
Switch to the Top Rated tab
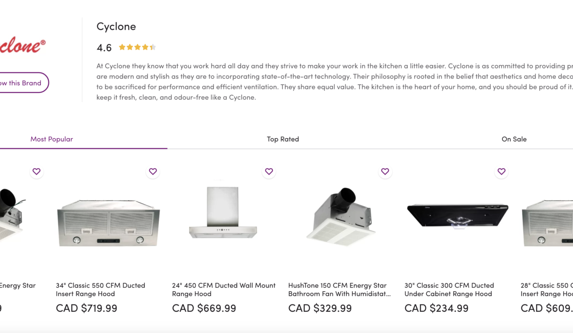click(x=283, y=139)
